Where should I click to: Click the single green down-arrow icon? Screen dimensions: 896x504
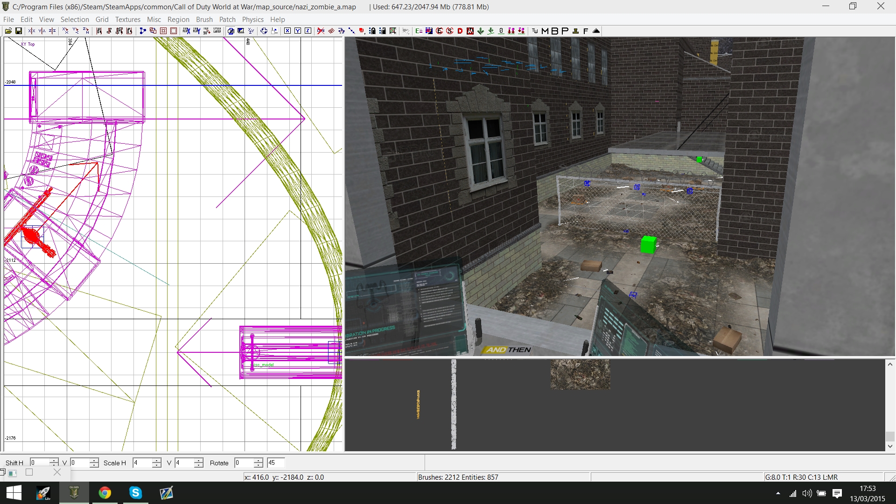tap(481, 31)
